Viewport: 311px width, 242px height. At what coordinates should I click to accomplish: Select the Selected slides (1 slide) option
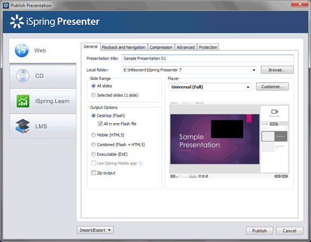[93, 95]
